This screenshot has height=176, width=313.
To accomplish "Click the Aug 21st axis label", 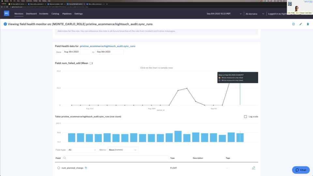I will tap(90, 109).
